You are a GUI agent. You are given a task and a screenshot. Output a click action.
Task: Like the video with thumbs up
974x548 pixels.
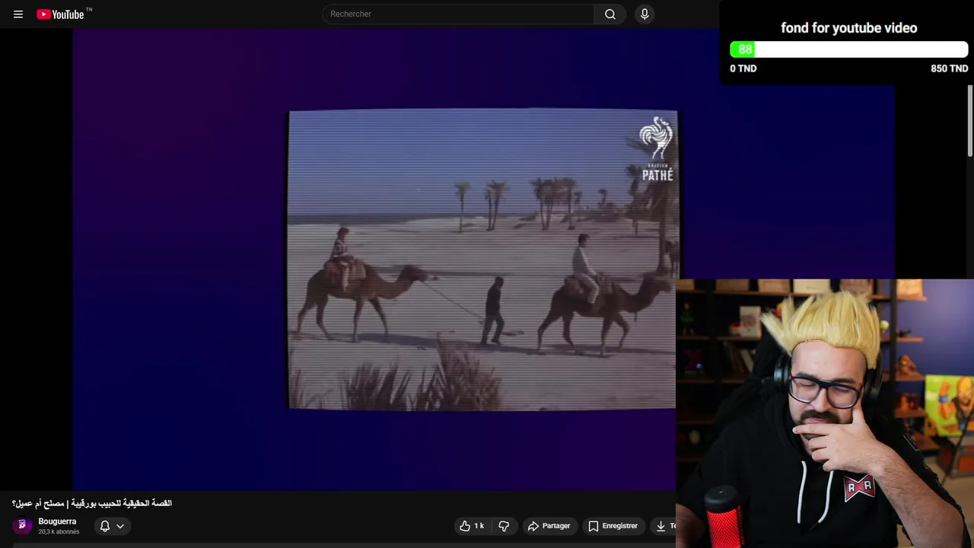click(x=472, y=526)
